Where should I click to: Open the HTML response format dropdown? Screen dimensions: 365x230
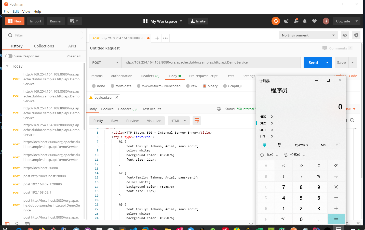(x=179, y=121)
